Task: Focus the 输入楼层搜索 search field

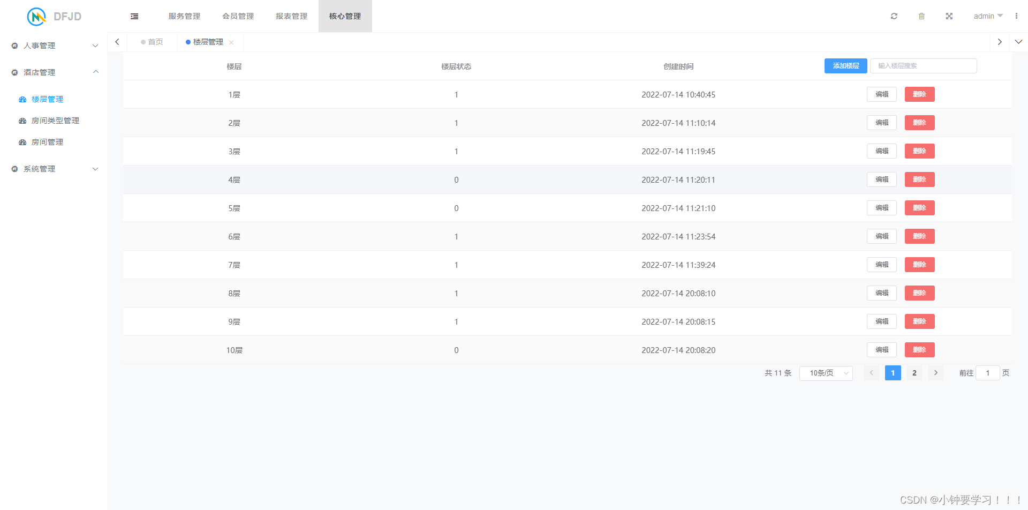Action: (x=923, y=66)
